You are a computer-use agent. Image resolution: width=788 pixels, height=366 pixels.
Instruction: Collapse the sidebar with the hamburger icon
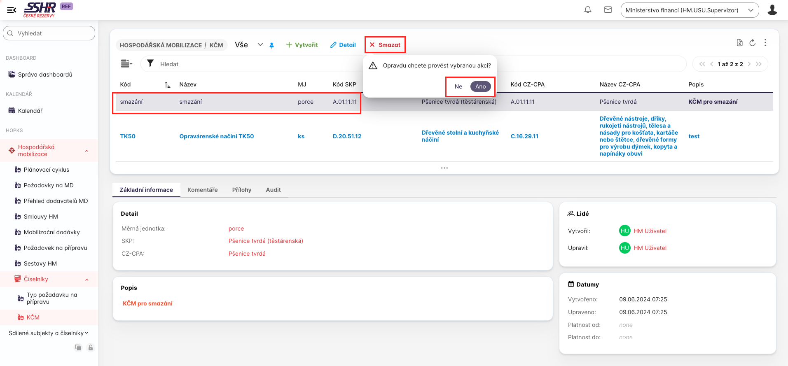(12, 10)
